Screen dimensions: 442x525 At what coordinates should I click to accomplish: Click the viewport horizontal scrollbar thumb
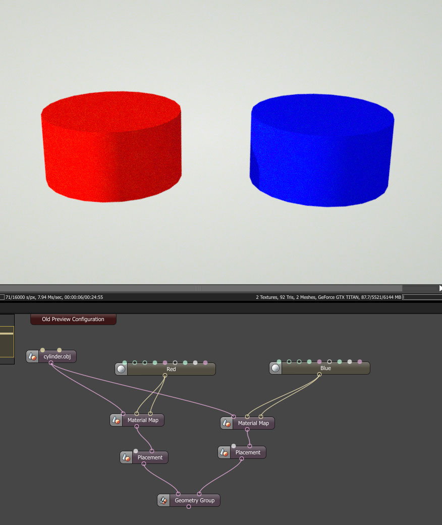point(201,288)
